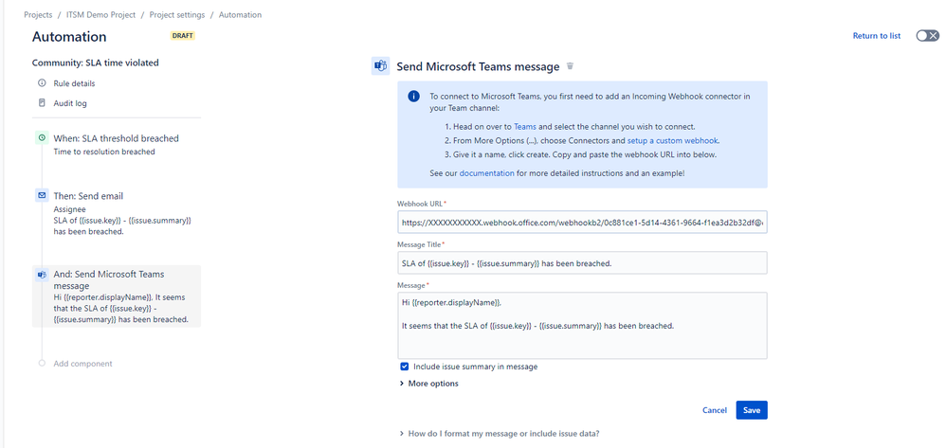Go to ITSM Demo Project breadcrumb
Screen dimensions: 946x448
pyautogui.click(x=100, y=14)
